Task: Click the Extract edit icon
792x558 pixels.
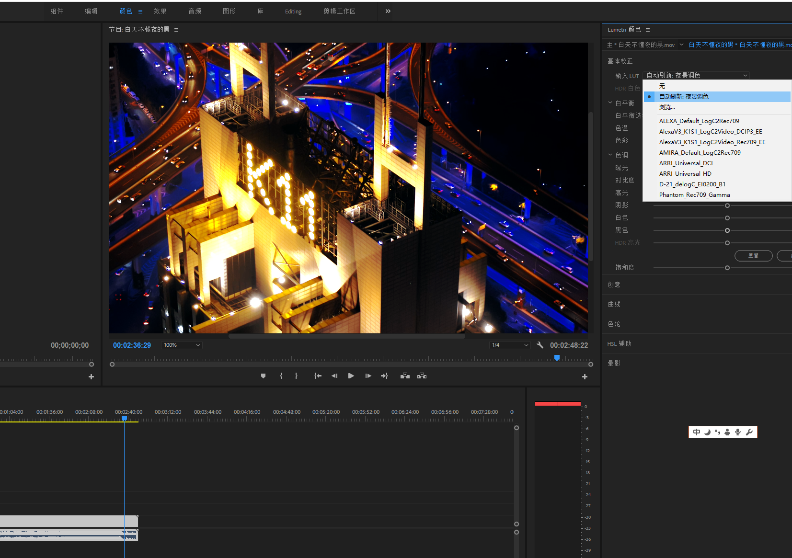Action: pos(422,376)
